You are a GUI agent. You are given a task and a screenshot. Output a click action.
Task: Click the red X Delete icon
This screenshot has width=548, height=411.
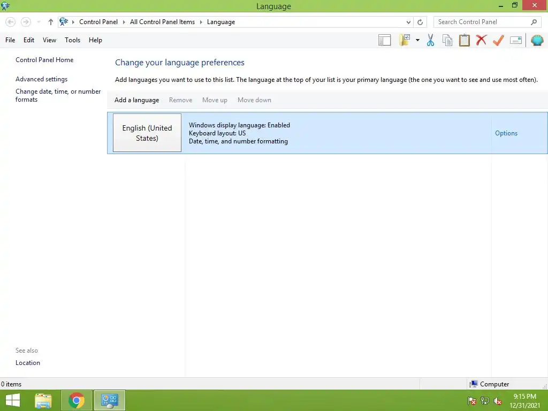point(481,40)
